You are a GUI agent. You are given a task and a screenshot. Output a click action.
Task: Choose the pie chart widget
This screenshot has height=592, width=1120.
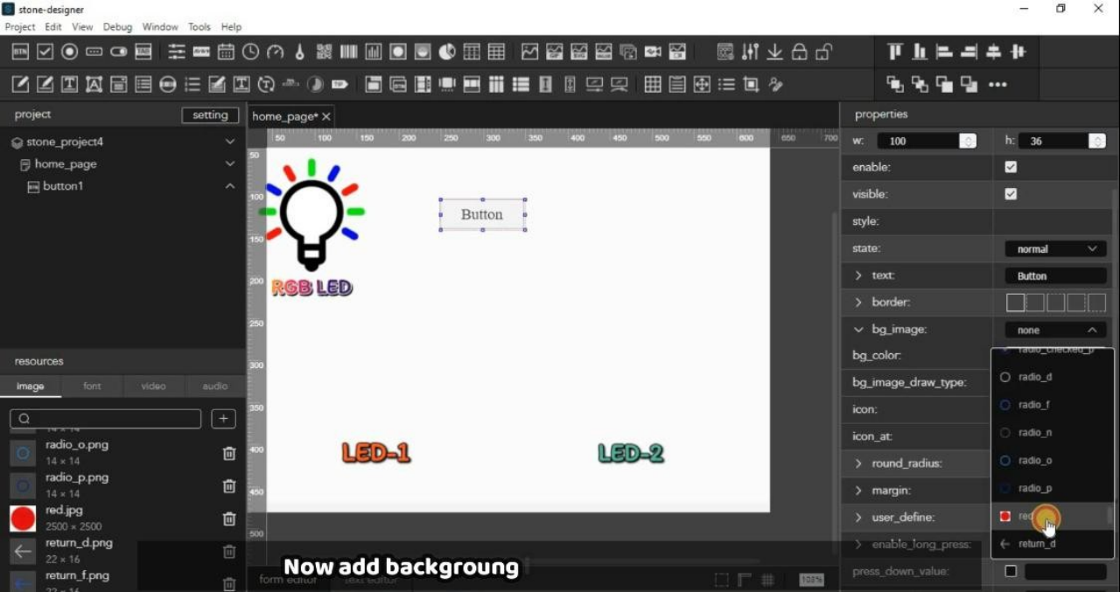[447, 52]
